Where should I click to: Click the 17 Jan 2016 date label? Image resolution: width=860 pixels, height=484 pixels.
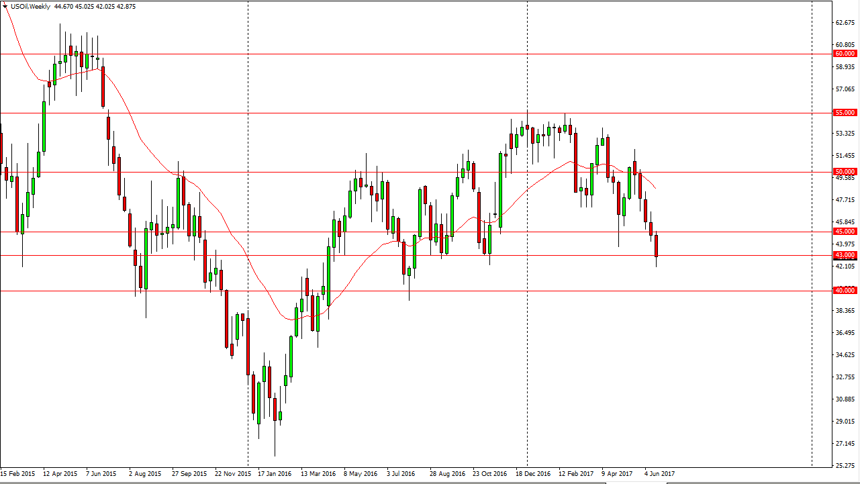click(275, 474)
